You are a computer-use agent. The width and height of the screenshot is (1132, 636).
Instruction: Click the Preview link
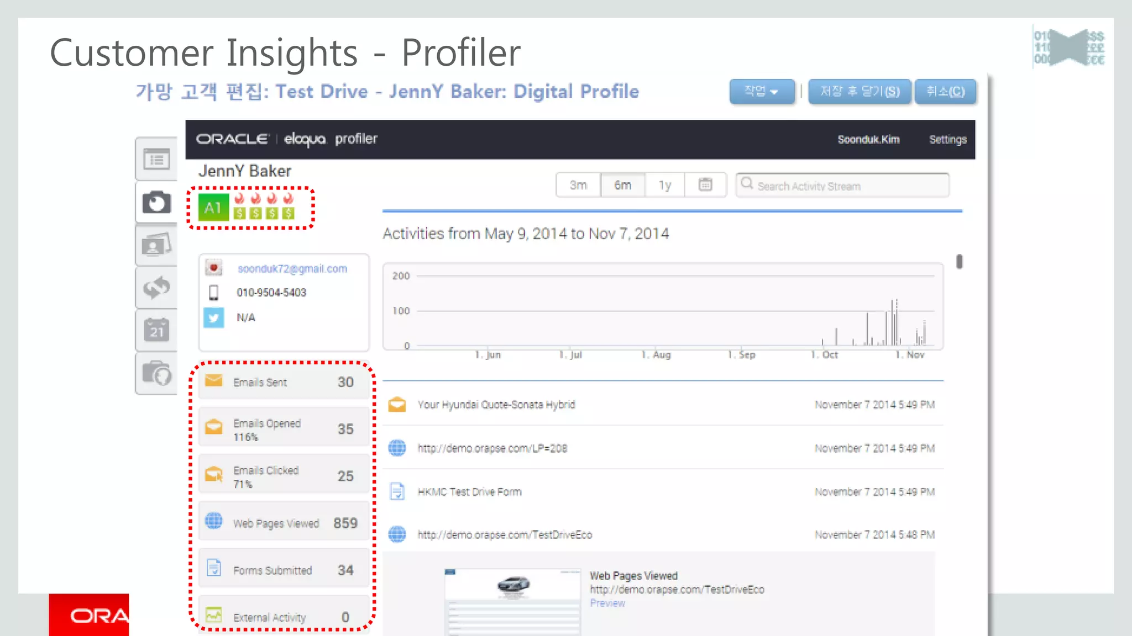tap(607, 603)
